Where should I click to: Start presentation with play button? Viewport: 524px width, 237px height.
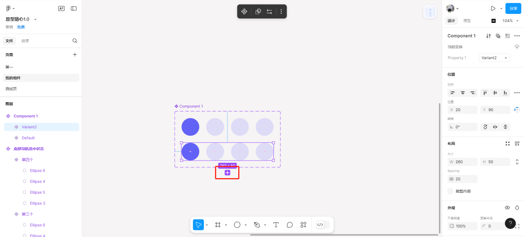tap(493, 8)
